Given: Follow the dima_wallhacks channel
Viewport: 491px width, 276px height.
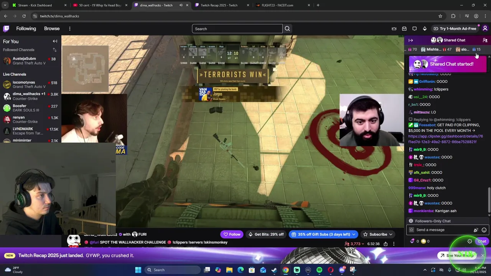Looking at the screenshot, I should click(x=232, y=234).
